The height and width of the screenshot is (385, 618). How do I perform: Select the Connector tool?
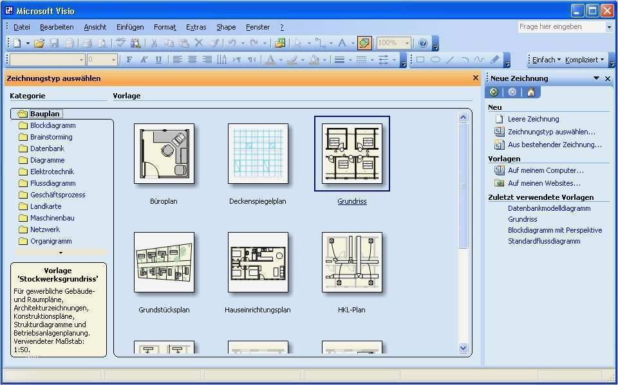point(321,43)
